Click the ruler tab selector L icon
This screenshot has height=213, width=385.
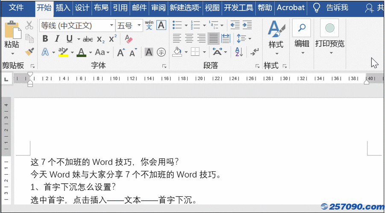(x=6, y=79)
